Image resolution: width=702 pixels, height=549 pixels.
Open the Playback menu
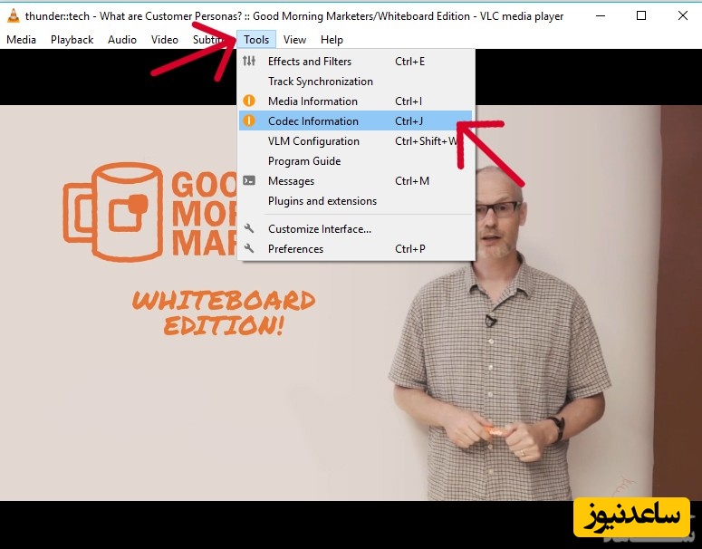pyautogui.click(x=72, y=40)
